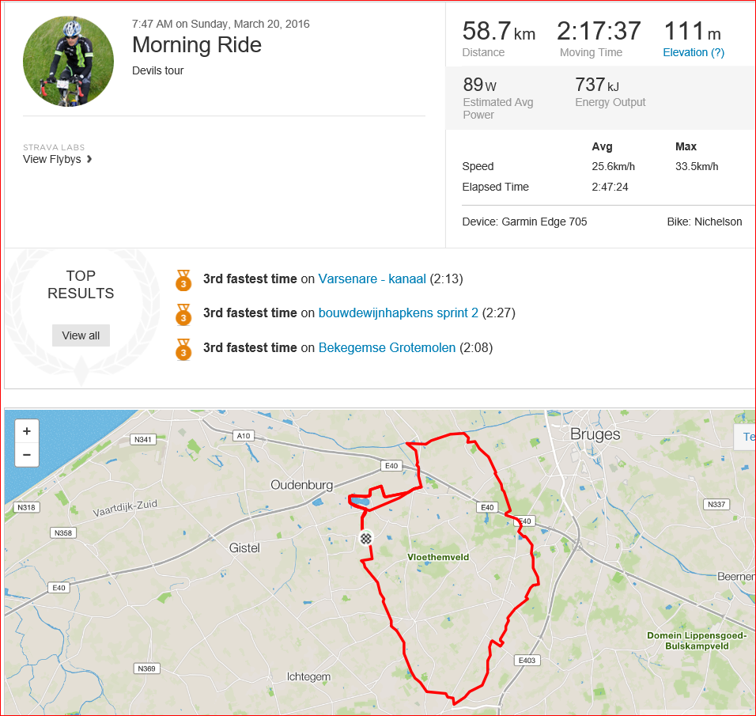Open the Bekegemse Grotemolen segment link

pos(387,347)
